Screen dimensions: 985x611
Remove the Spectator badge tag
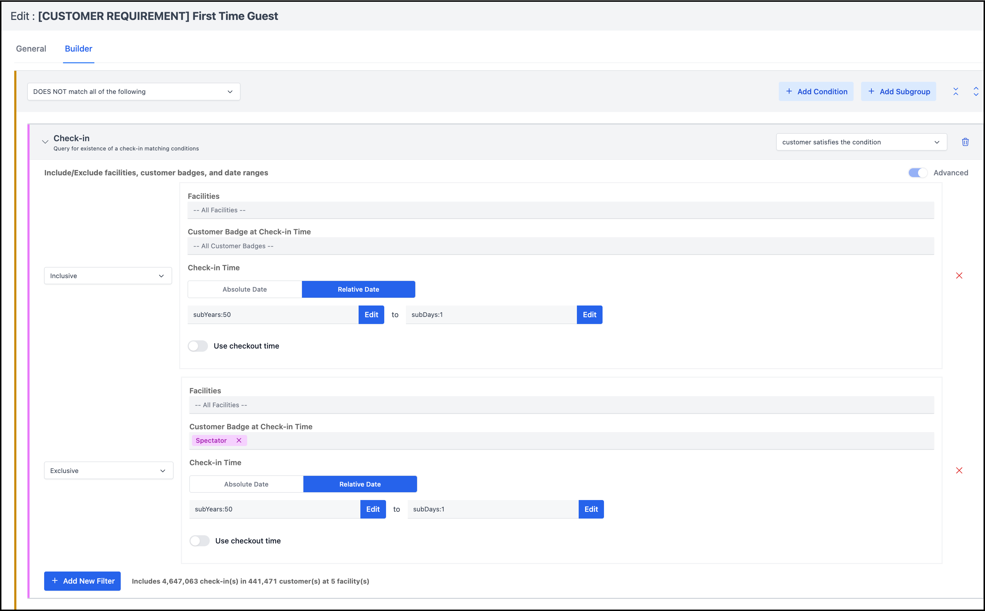tap(239, 441)
